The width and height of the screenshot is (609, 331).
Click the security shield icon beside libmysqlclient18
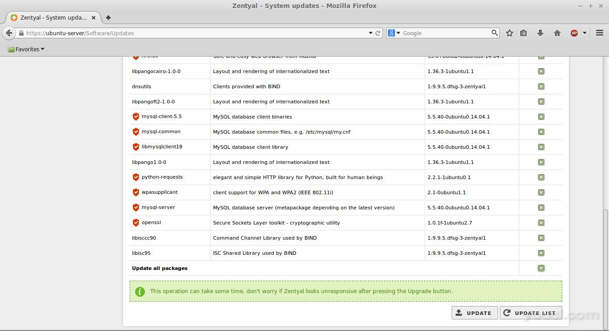click(136, 147)
